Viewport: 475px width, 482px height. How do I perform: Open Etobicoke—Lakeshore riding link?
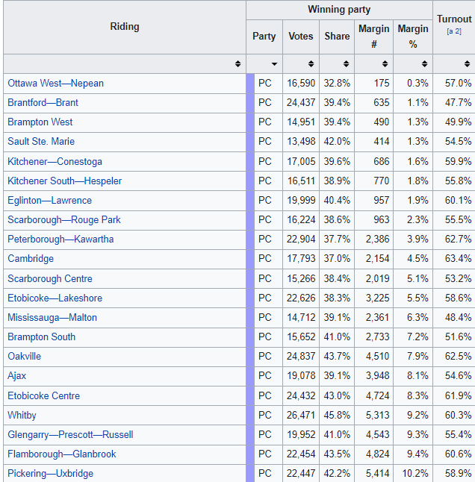tap(55, 298)
